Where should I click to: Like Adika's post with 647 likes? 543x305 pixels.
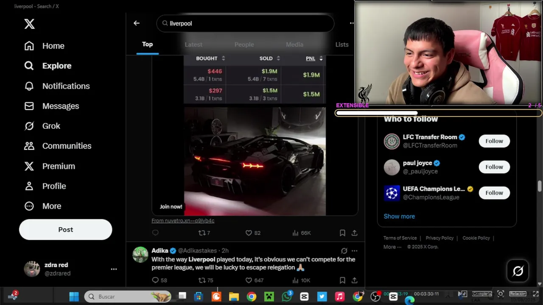(x=255, y=280)
